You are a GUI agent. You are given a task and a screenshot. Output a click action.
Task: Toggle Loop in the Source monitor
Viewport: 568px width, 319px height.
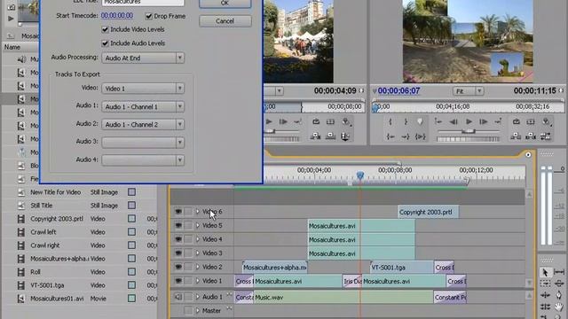pos(316,122)
